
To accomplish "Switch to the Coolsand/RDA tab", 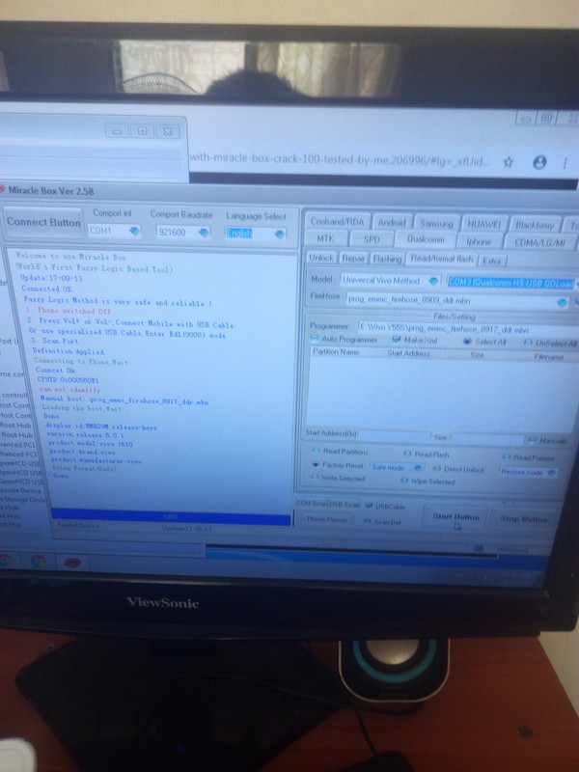I will click(337, 222).
